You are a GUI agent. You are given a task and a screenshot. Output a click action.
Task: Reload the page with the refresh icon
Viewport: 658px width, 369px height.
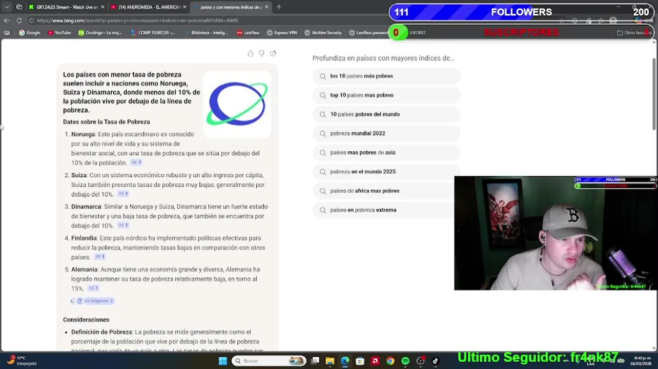point(19,20)
